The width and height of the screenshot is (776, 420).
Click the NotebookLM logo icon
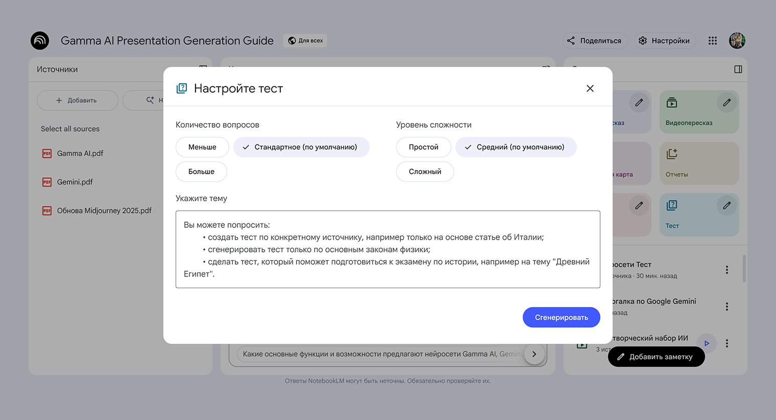click(40, 41)
